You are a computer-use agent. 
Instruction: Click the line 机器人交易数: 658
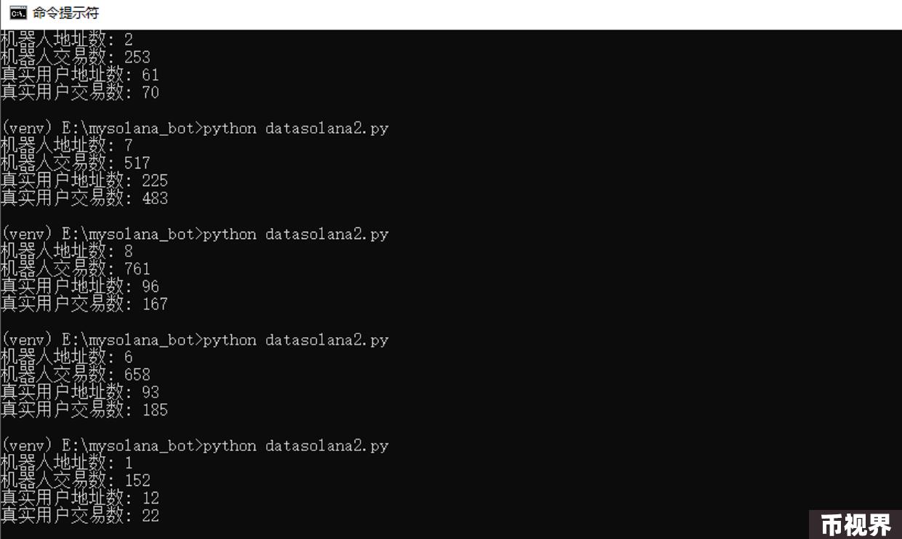(76, 376)
